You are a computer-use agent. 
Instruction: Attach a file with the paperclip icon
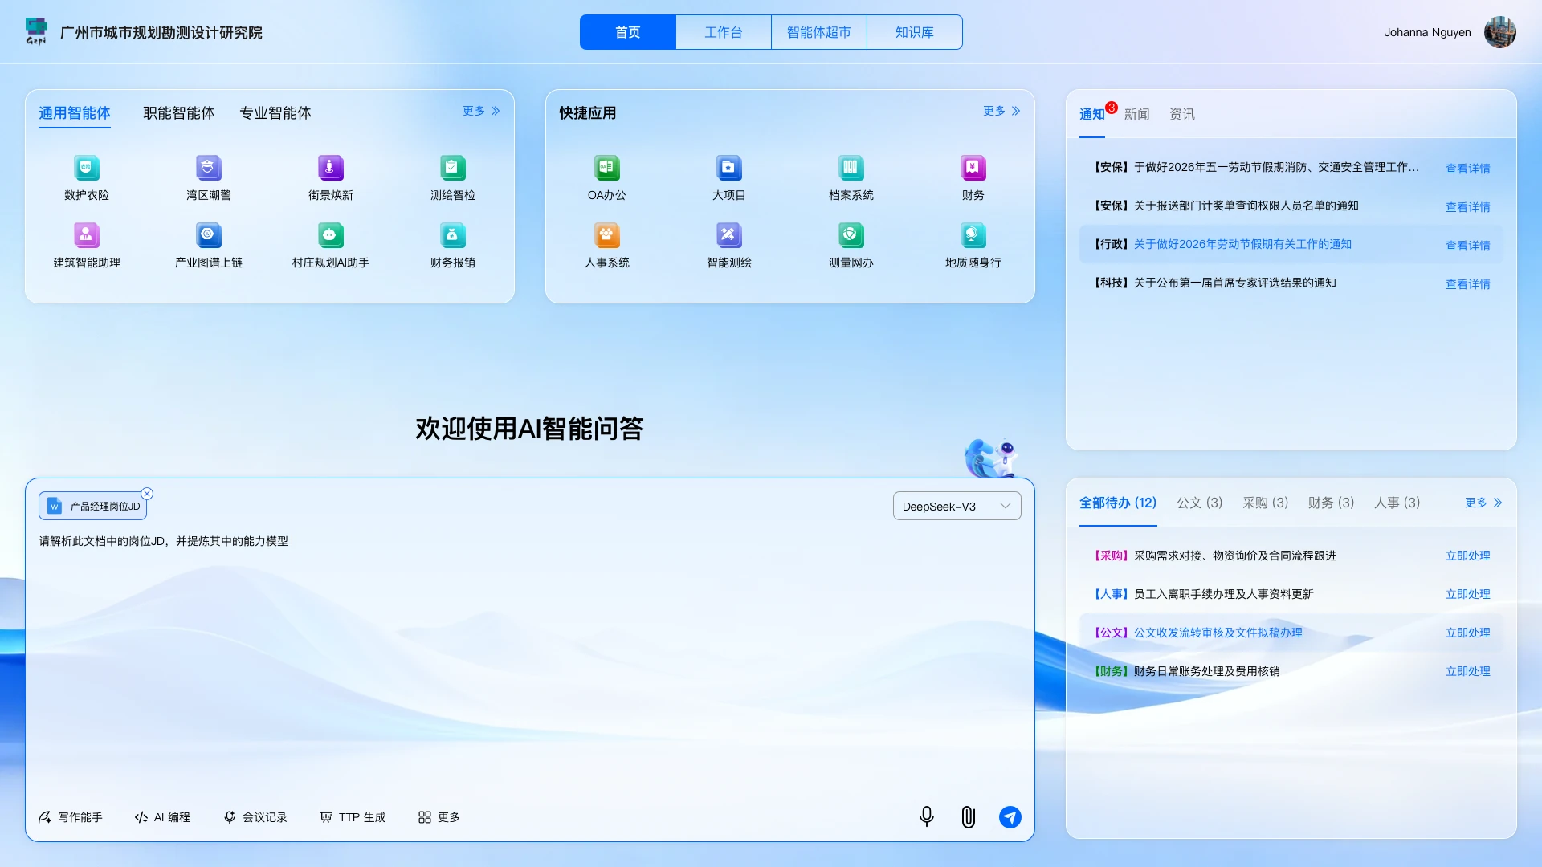coord(969,817)
